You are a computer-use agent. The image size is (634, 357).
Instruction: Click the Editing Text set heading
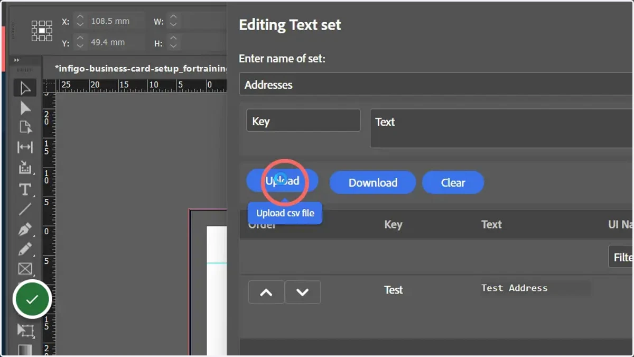coord(290,25)
